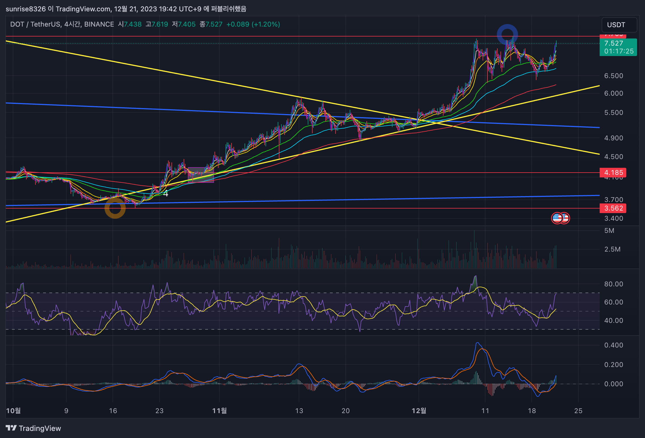645x438 pixels.
Task: Click the 11월 date on time axis
Action: coord(219,411)
